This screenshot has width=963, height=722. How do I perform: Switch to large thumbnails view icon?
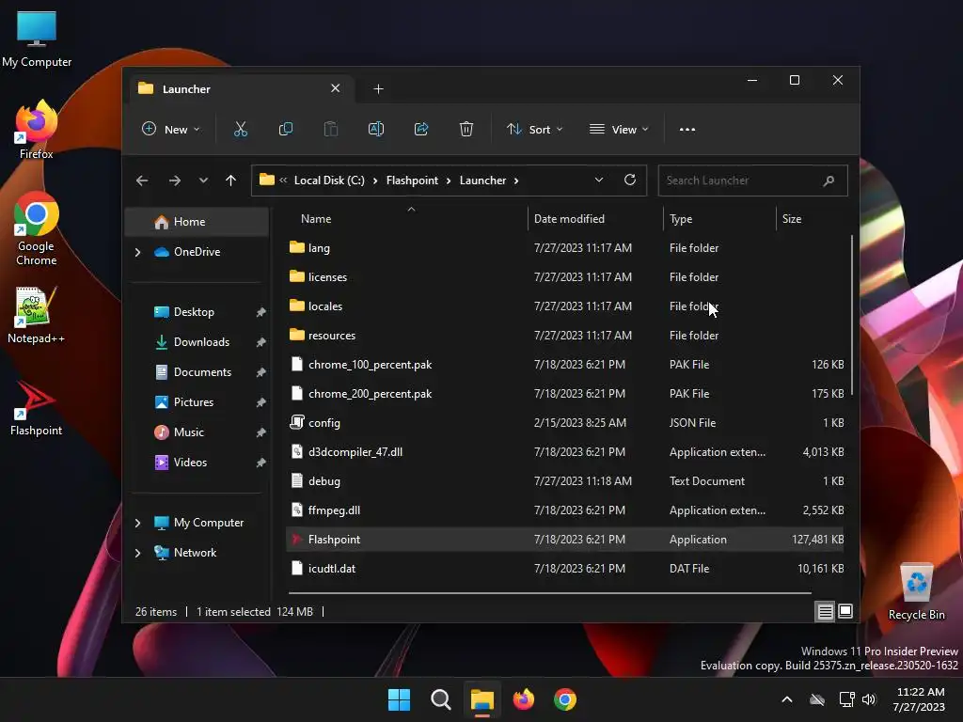point(845,611)
